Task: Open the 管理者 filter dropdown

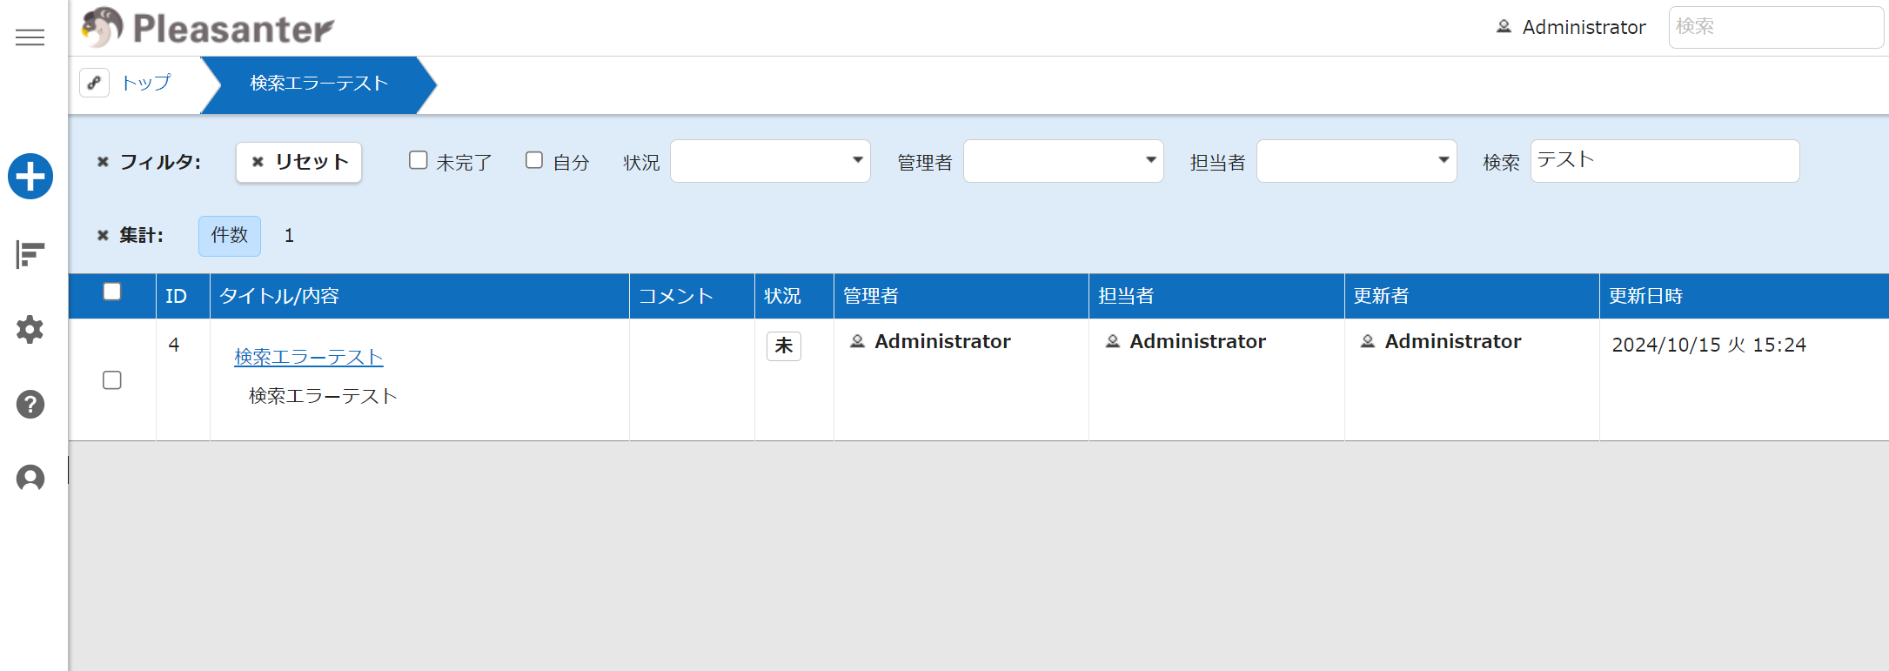Action: (1063, 161)
